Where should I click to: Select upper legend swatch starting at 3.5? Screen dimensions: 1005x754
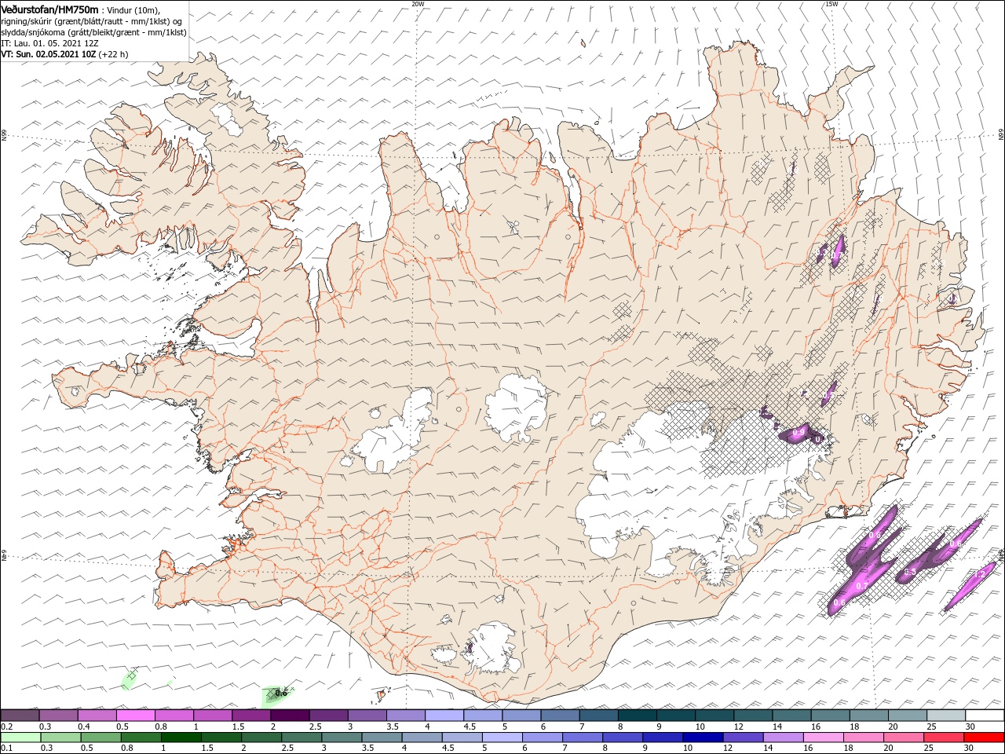coord(405,716)
